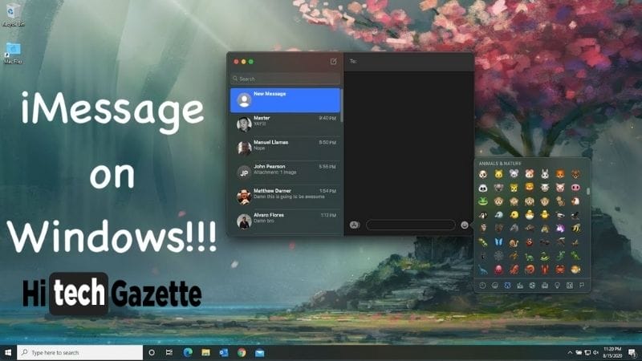Click the conversation list scrollbar
This screenshot has width=642, height=361.
342,106
